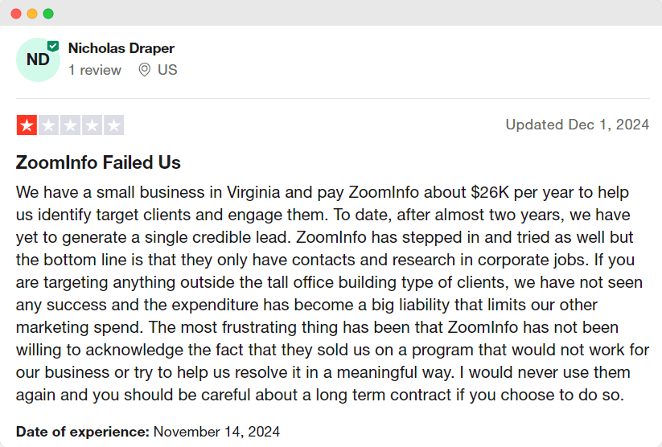Click the fifth gray rating star
This screenshot has width=662, height=447.
tap(114, 125)
